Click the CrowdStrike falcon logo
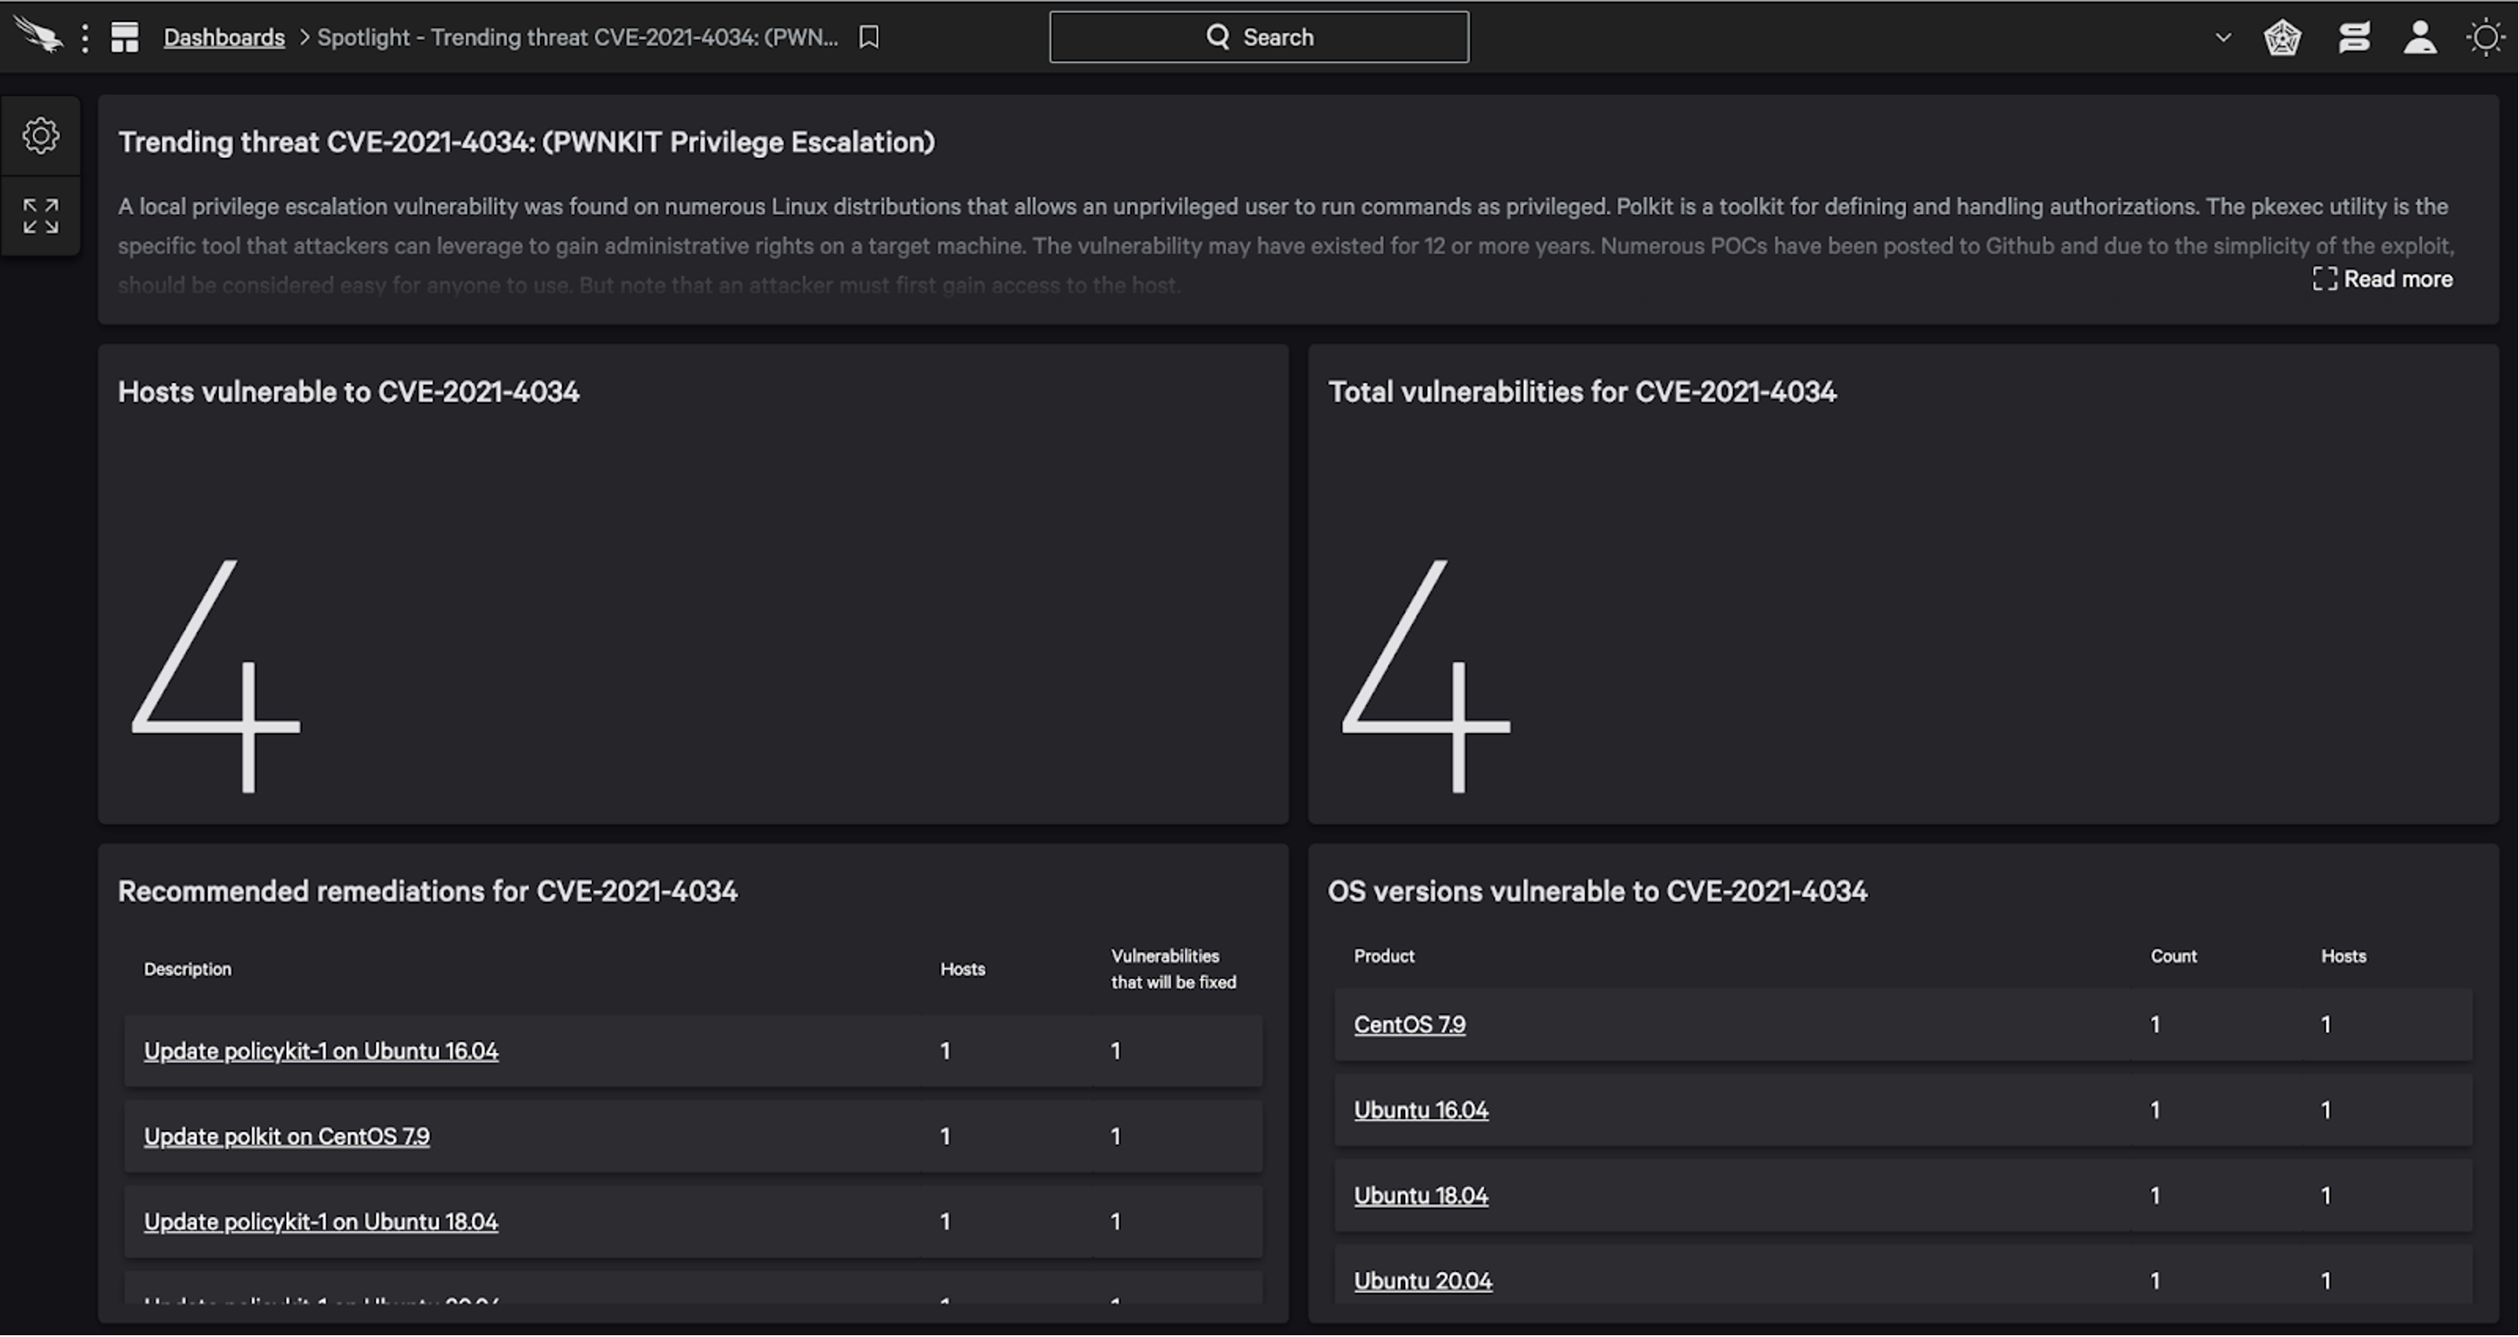 click(38, 36)
